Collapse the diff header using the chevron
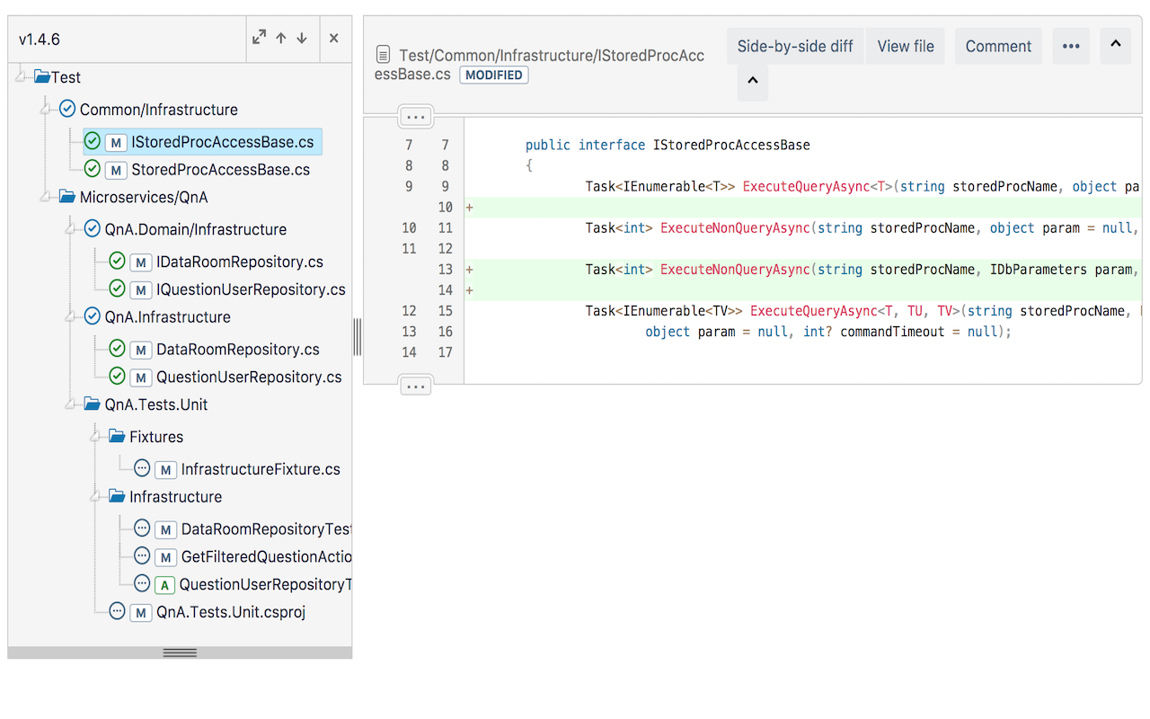The width and height of the screenshot is (1150, 719). (x=1116, y=46)
